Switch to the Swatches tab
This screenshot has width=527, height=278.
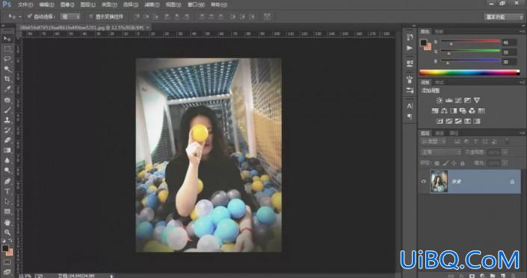coord(439,31)
